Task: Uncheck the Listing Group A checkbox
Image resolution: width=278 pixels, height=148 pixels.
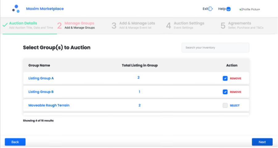Action: 225,78
